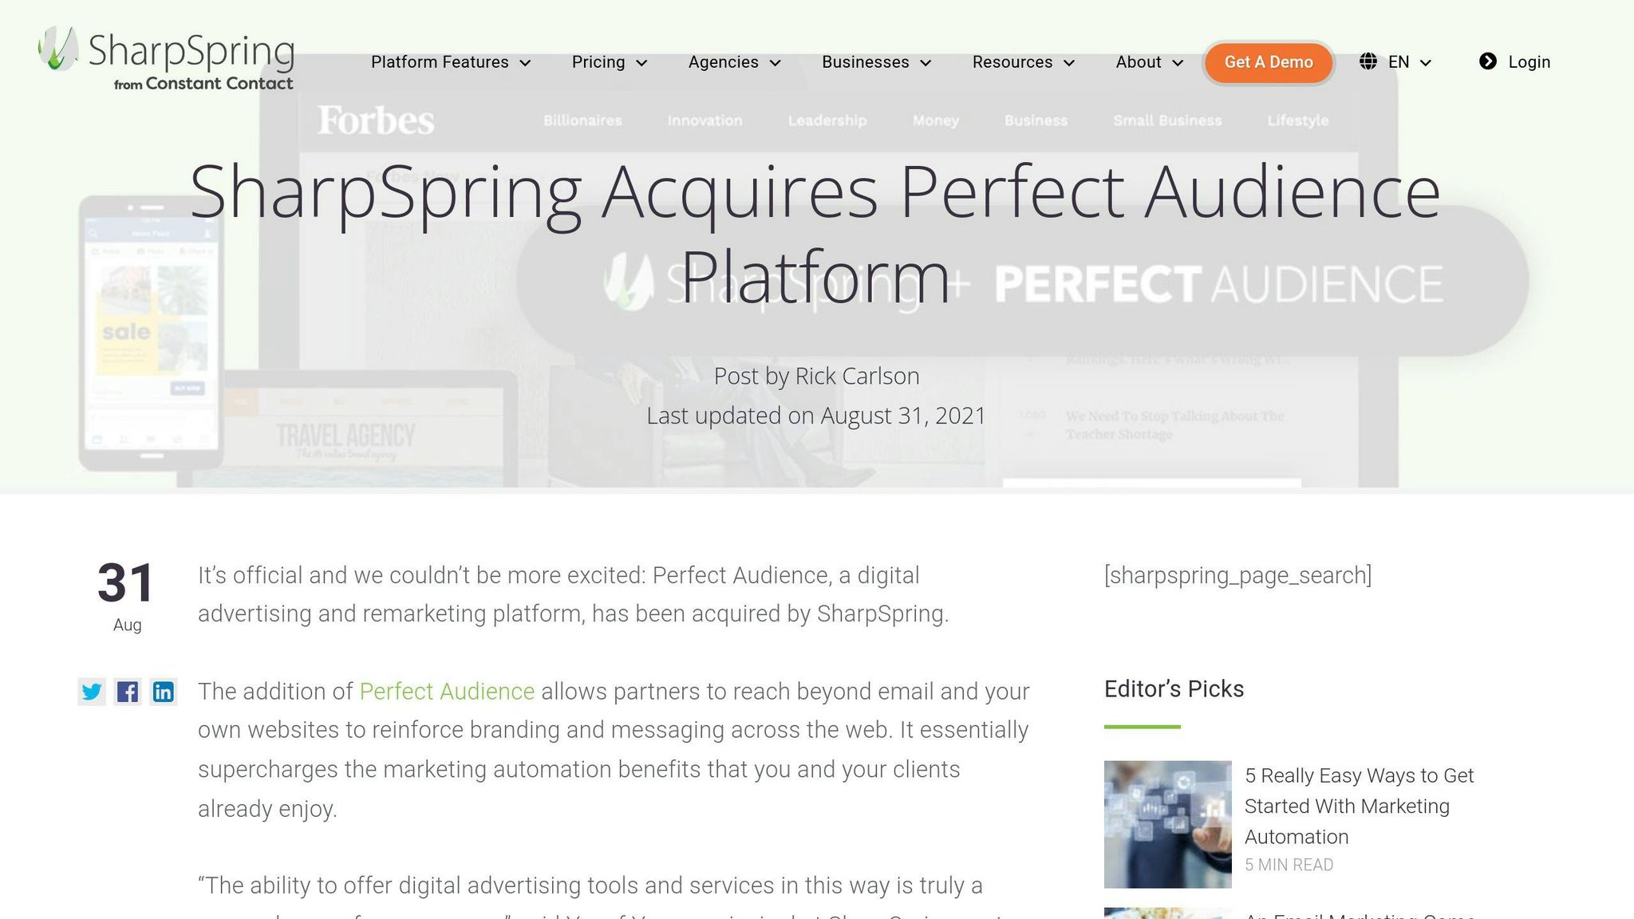Expand the About navigation item
This screenshot has width=1634, height=919.
(x=1150, y=62)
